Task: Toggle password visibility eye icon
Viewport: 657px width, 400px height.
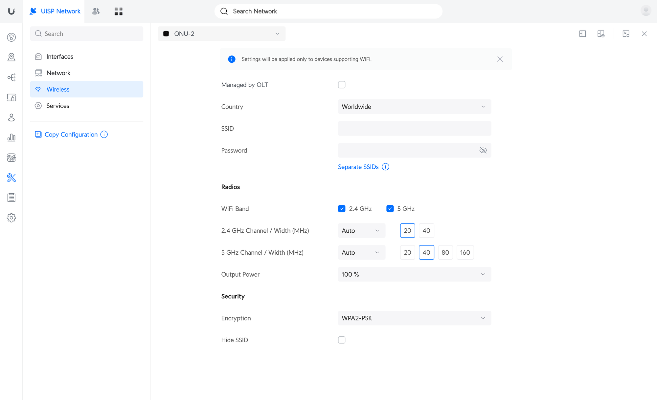Action: coord(483,150)
